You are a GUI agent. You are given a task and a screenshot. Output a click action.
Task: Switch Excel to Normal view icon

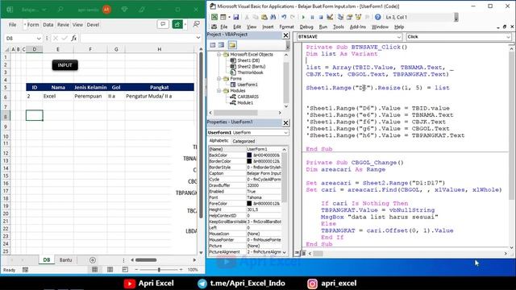pyautogui.click(x=95, y=270)
